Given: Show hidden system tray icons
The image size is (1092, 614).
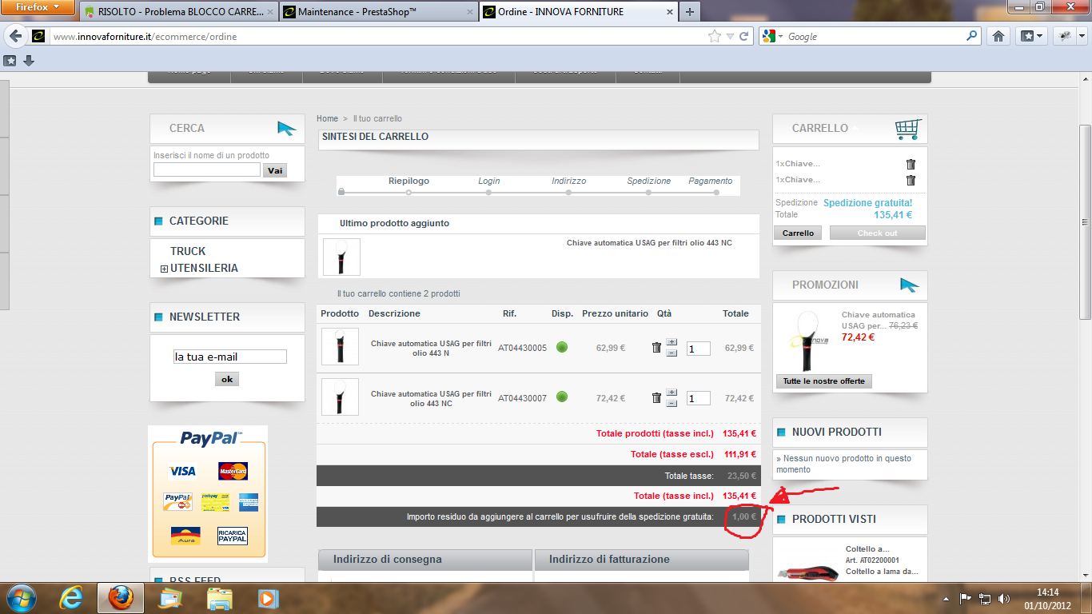Looking at the screenshot, I should point(947,598).
